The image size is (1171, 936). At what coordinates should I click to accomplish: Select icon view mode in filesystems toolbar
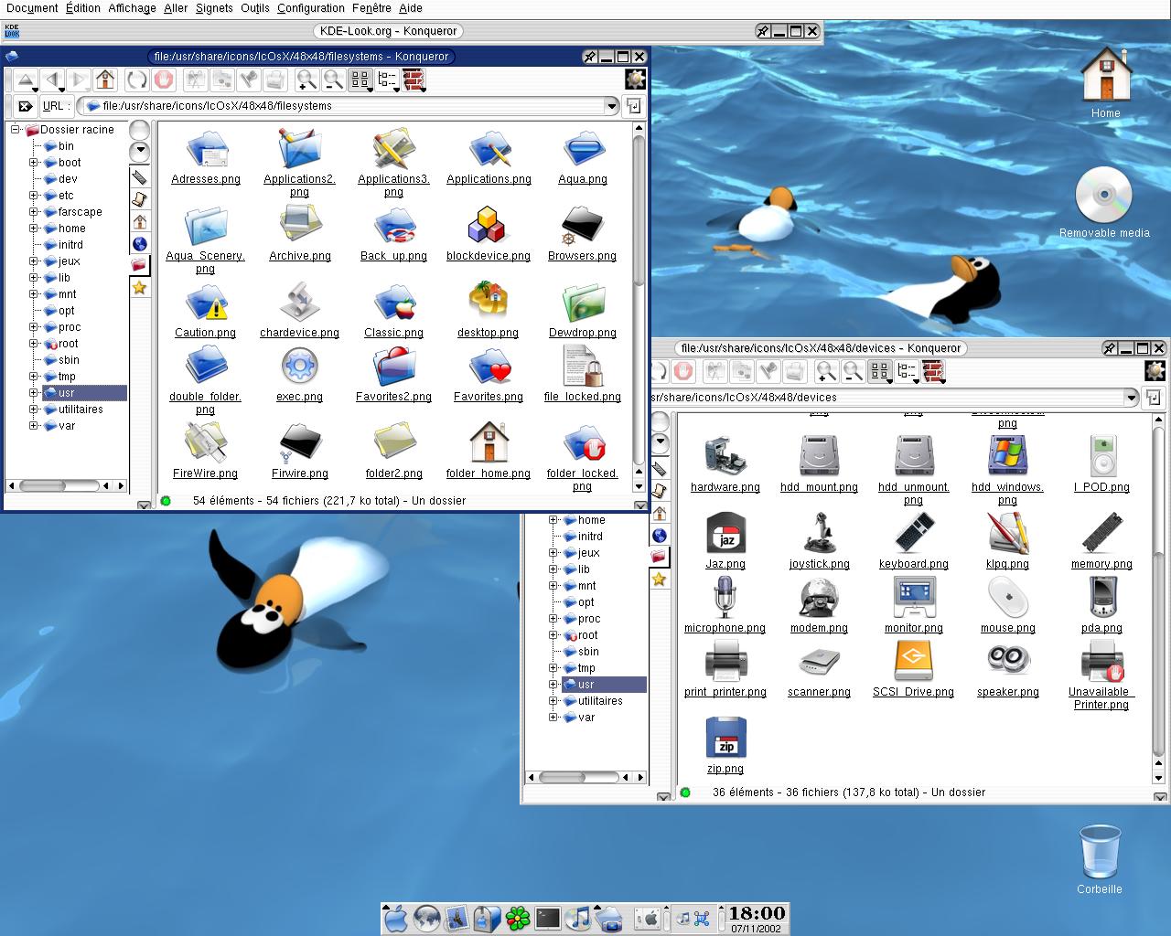click(360, 80)
